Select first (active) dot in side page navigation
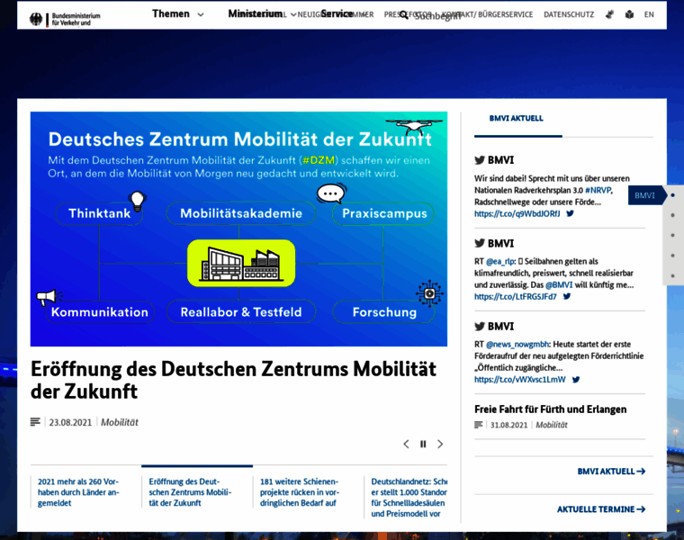This screenshot has height=540, width=684. (x=672, y=195)
